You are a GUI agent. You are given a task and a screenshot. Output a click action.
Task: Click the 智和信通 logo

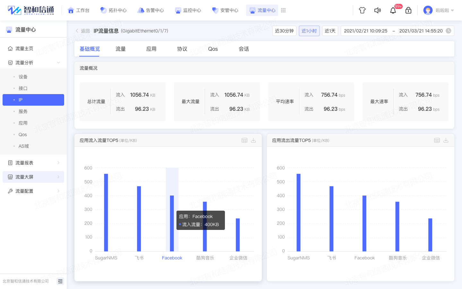tap(31, 10)
